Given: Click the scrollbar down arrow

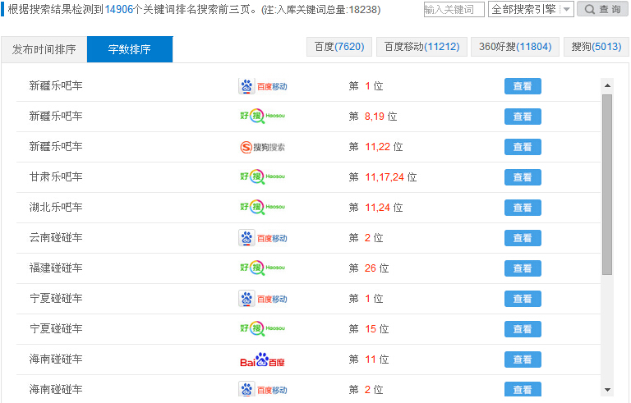Looking at the screenshot, I should pyautogui.click(x=607, y=390).
